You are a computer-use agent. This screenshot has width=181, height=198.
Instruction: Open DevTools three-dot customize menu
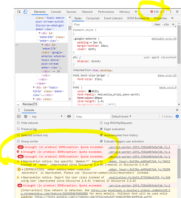(171, 12)
